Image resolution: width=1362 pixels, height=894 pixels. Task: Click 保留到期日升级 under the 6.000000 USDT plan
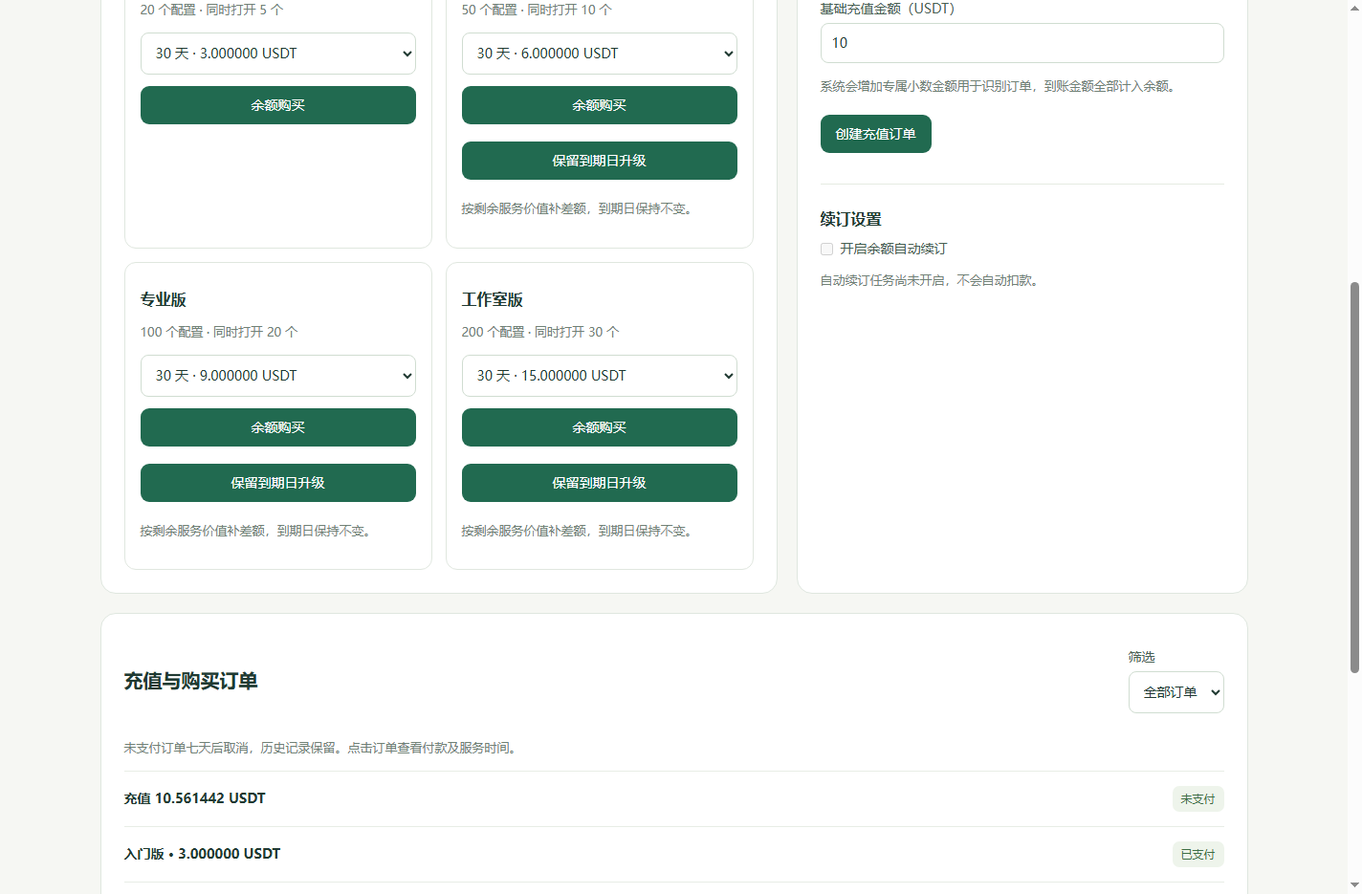pos(600,161)
